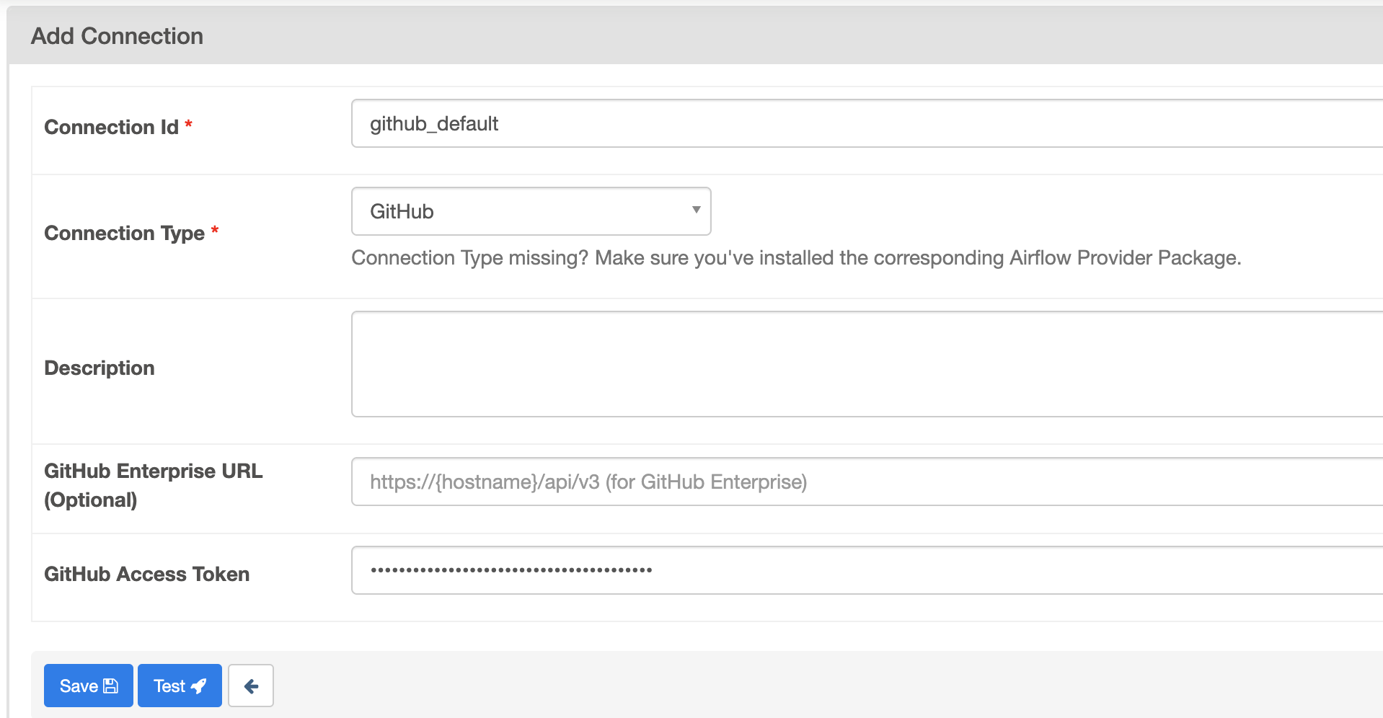Click the GitHub Enterprise URL placeholder text
The height and width of the screenshot is (718, 1383).
[x=588, y=482]
